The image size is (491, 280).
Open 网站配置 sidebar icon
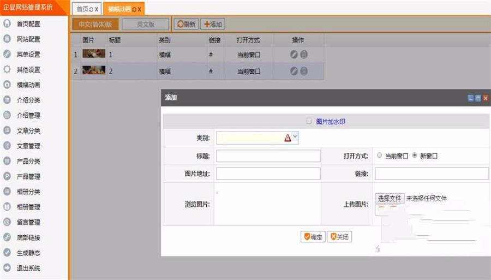[7, 39]
